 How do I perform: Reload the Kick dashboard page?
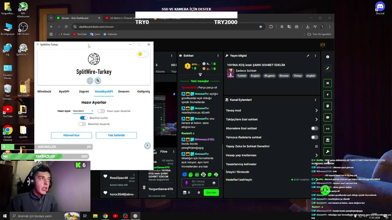pos(66,27)
